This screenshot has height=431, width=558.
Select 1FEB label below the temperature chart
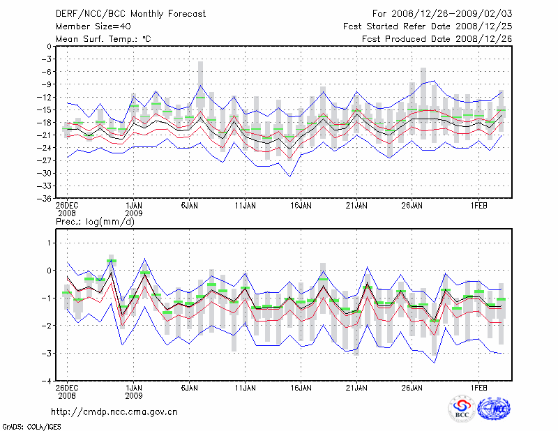(x=478, y=206)
